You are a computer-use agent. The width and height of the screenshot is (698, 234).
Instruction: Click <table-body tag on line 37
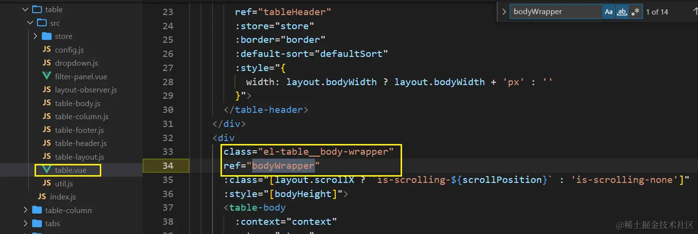coord(255,208)
